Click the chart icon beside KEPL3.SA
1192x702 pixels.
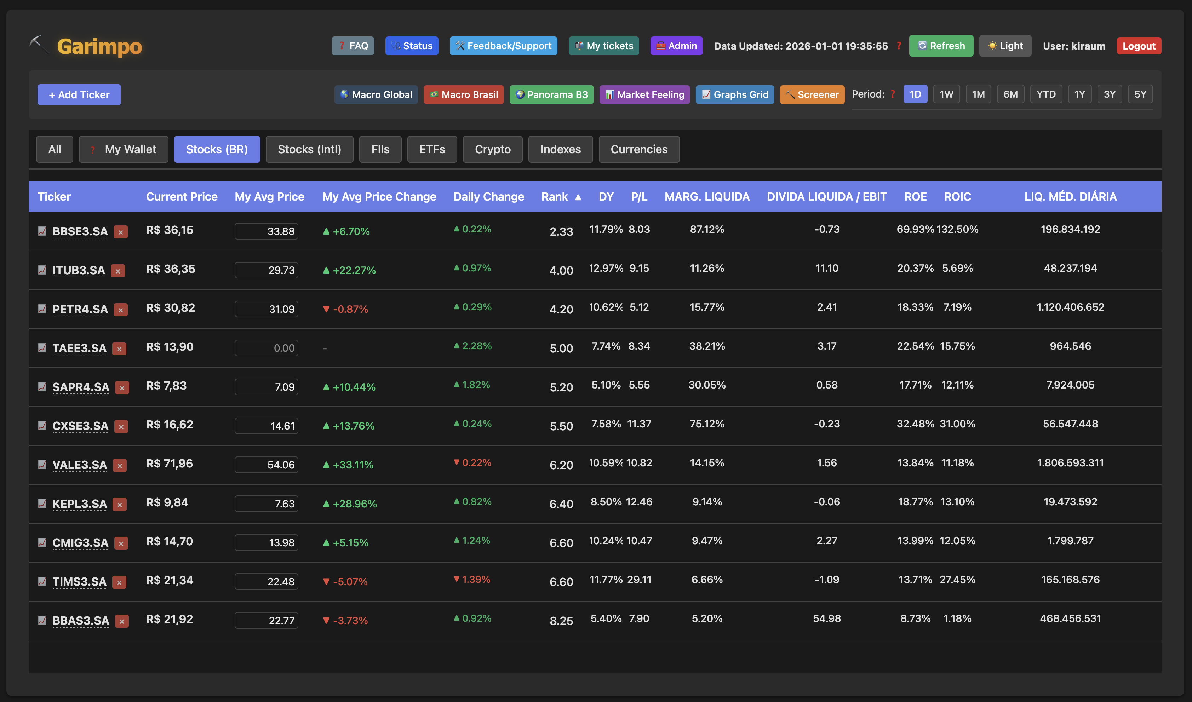click(x=42, y=503)
